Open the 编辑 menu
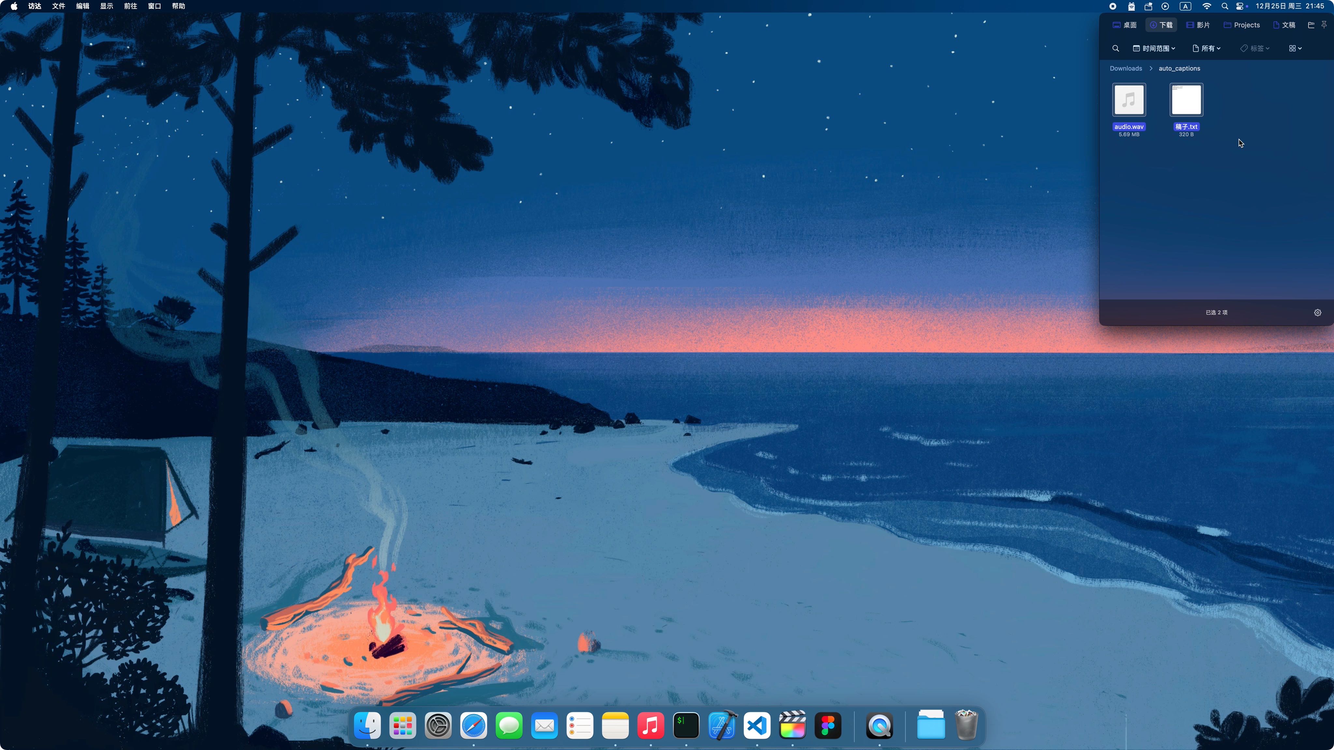Viewport: 1334px width, 750px height. pos(82,6)
